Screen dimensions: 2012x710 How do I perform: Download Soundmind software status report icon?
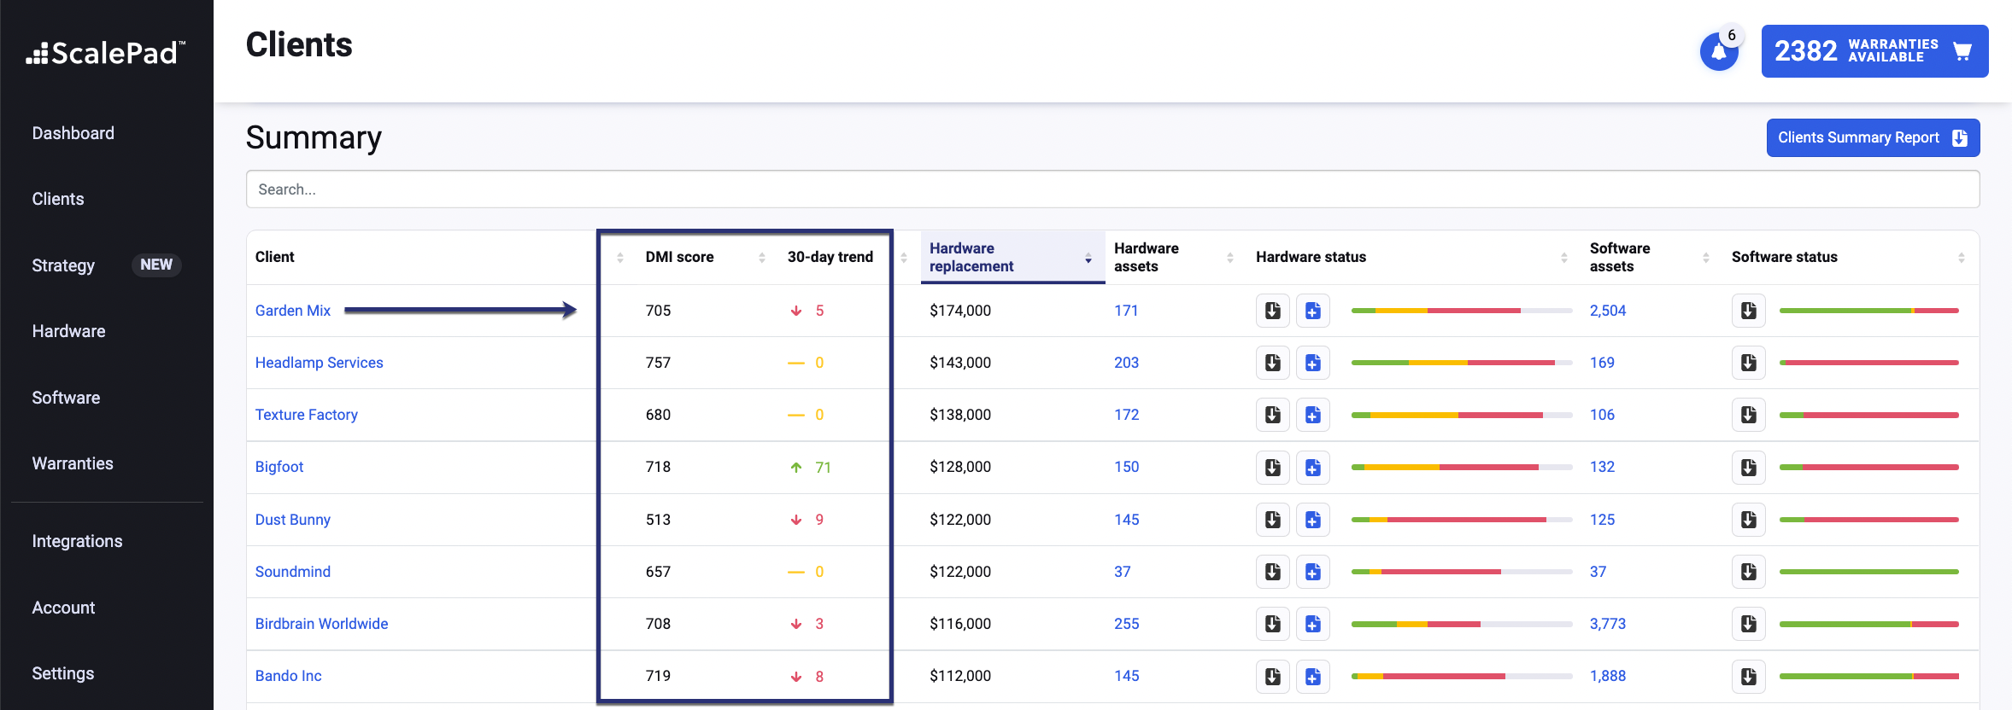tap(1748, 572)
